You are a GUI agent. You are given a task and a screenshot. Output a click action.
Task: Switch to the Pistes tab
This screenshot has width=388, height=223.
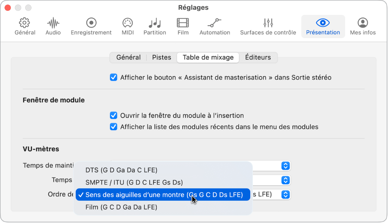[x=161, y=57]
